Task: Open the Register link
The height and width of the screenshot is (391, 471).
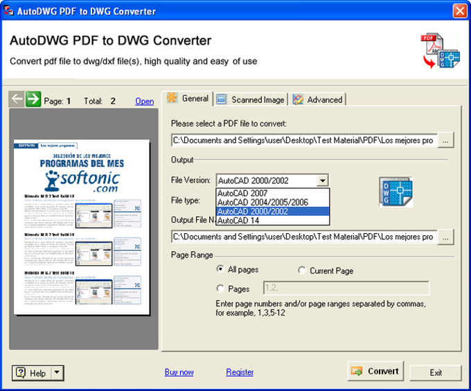Action: pos(240,372)
